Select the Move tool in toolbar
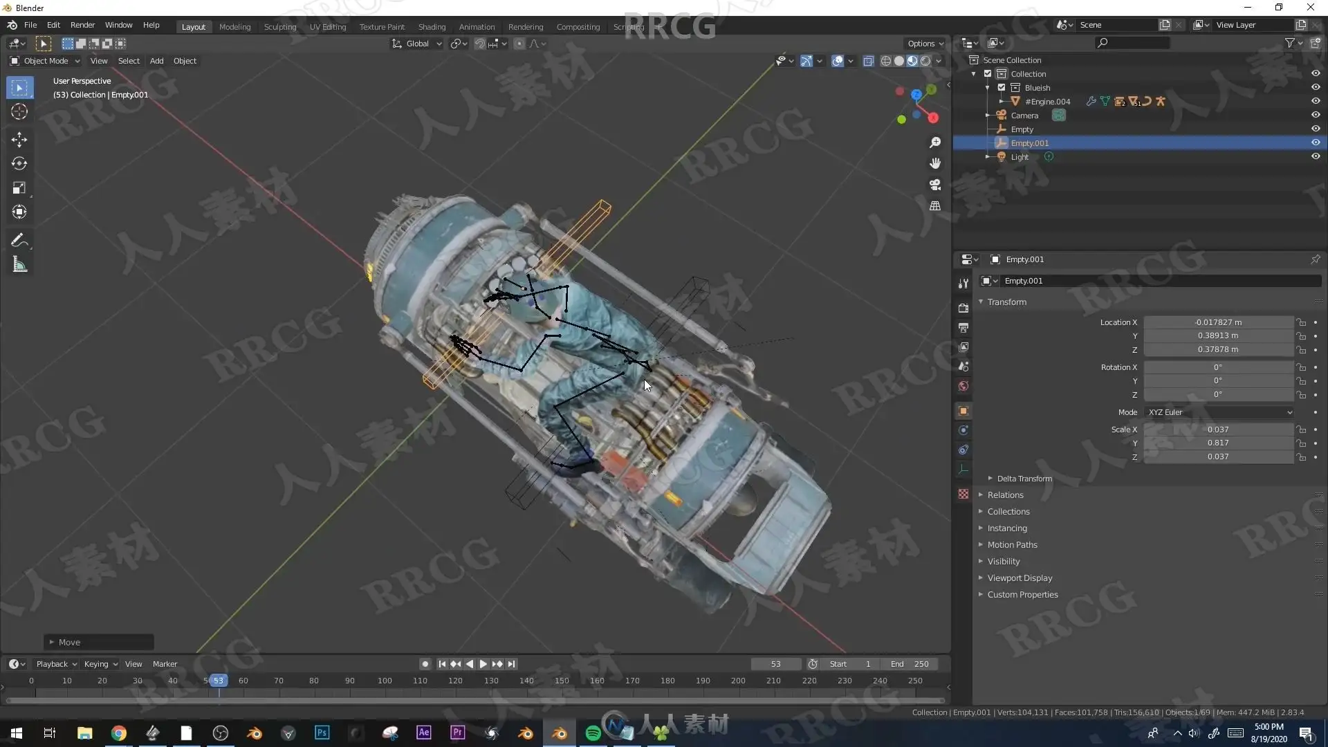Screen dimensions: 1328x747 [19, 139]
